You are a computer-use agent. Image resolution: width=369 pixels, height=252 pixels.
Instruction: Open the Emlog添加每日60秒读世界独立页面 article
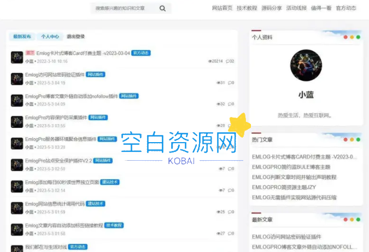[62, 182]
